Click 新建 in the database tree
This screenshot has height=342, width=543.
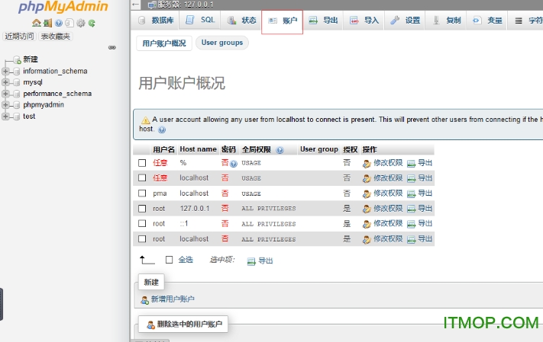pos(31,59)
